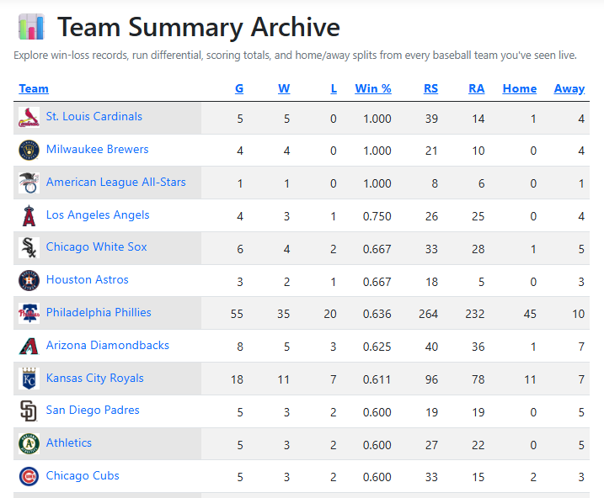Viewport: 604px width, 498px height.
Task: Click Cardinals runs scored value 39
Action: (x=432, y=119)
